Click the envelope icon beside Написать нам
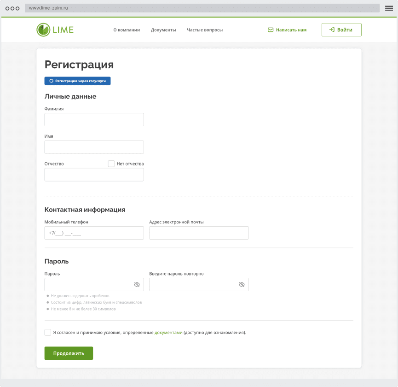Screen dimensions: 398x387 point(271,30)
